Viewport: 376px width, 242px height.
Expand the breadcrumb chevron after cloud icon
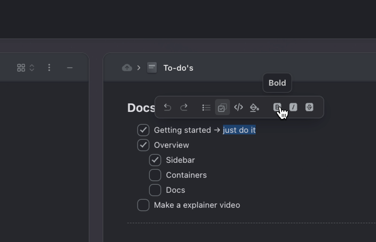click(139, 68)
